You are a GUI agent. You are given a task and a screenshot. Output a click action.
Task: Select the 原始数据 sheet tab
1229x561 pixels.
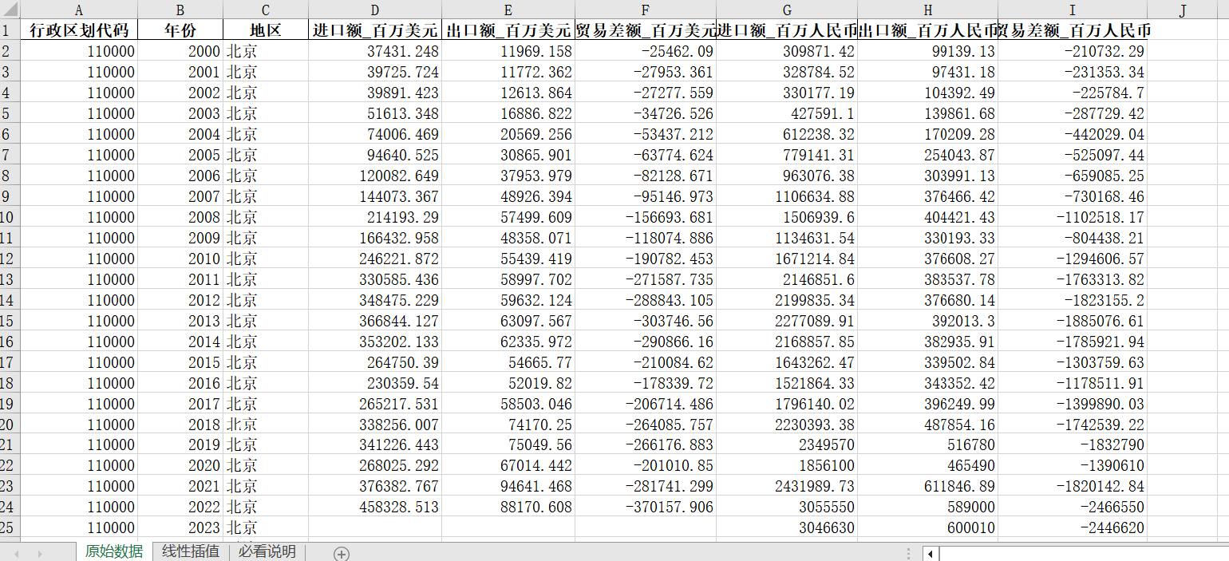[113, 551]
